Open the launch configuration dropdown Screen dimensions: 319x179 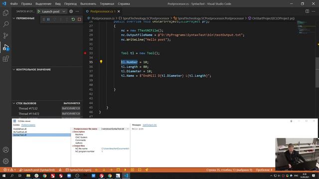pos(64,11)
